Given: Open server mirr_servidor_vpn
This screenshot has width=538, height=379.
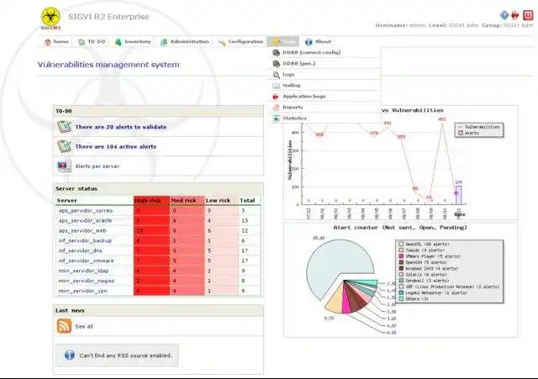Looking at the screenshot, I should point(82,291).
